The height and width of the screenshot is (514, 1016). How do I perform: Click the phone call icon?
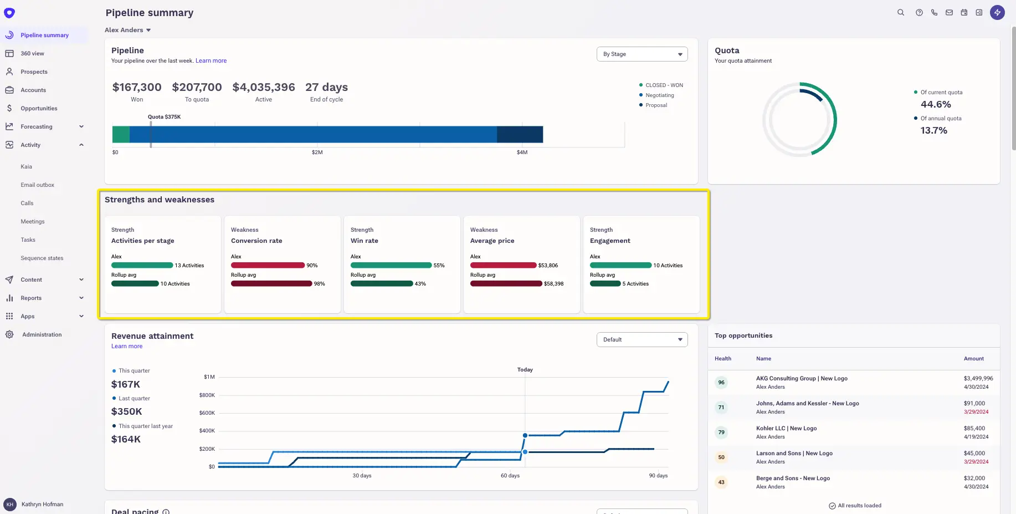click(x=934, y=12)
